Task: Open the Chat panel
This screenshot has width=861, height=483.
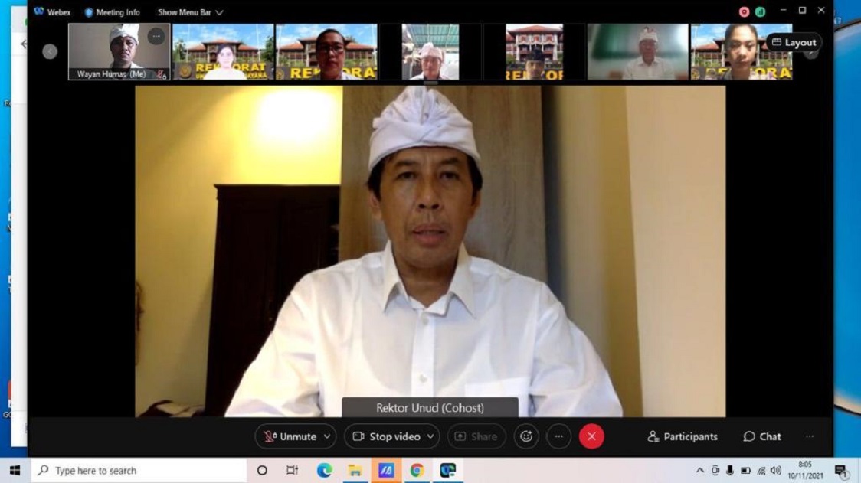Action: click(x=762, y=437)
